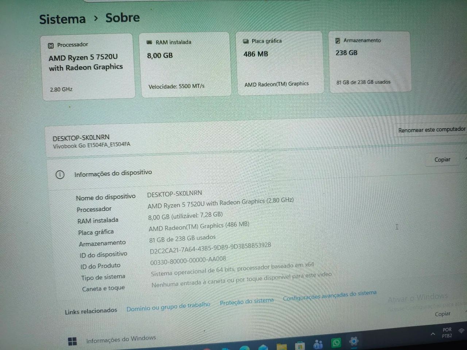Open Configurações avançadas do sistema link
Image resolution: width=467 pixels, height=350 pixels.
pos(329,295)
